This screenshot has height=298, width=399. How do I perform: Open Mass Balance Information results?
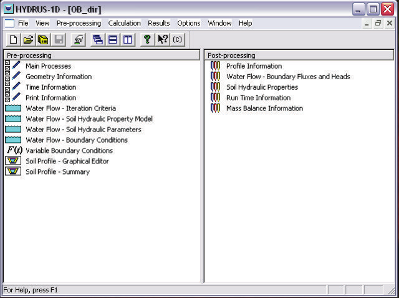(x=264, y=108)
